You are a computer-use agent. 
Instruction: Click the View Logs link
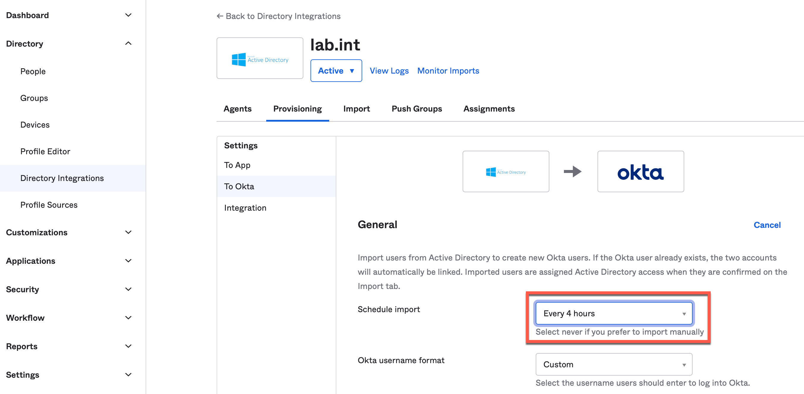(x=389, y=71)
